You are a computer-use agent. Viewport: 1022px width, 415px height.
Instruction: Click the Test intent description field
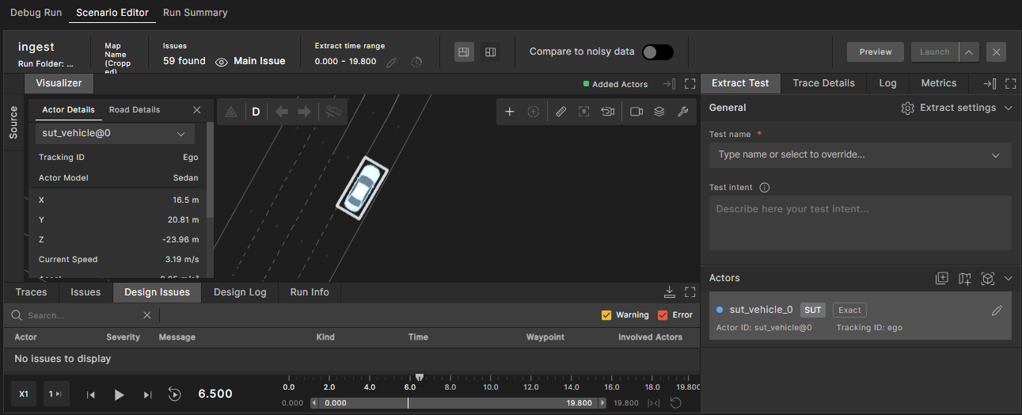pos(859,223)
